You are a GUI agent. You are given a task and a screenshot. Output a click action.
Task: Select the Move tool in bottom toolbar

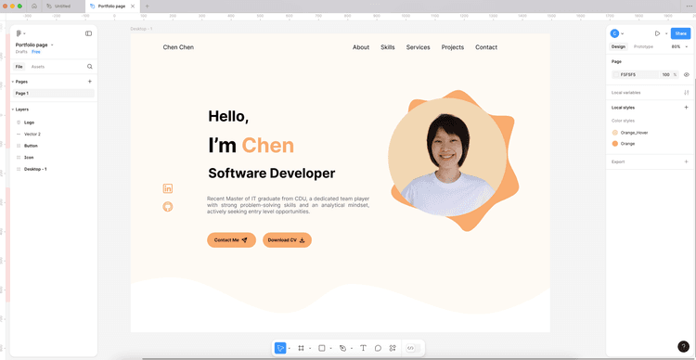coord(280,349)
